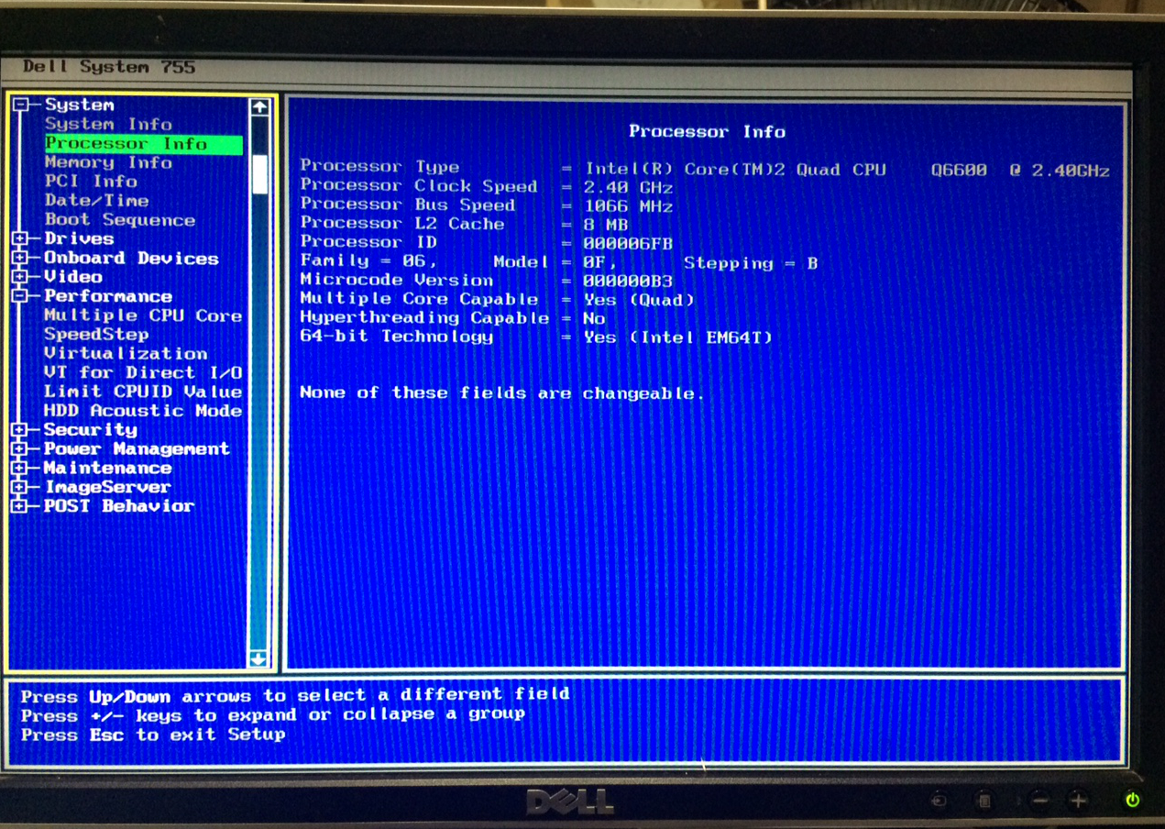This screenshot has width=1165, height=829.
Task: Select HDD Acoustic Mode option
Action: pos(143,411)
